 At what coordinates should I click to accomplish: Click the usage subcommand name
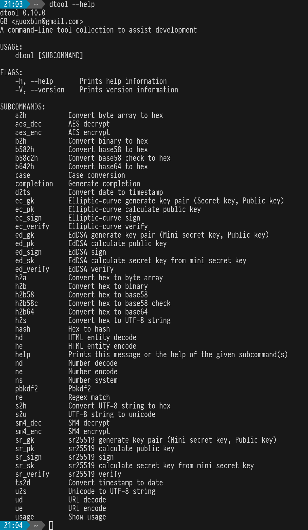[25, 517]
